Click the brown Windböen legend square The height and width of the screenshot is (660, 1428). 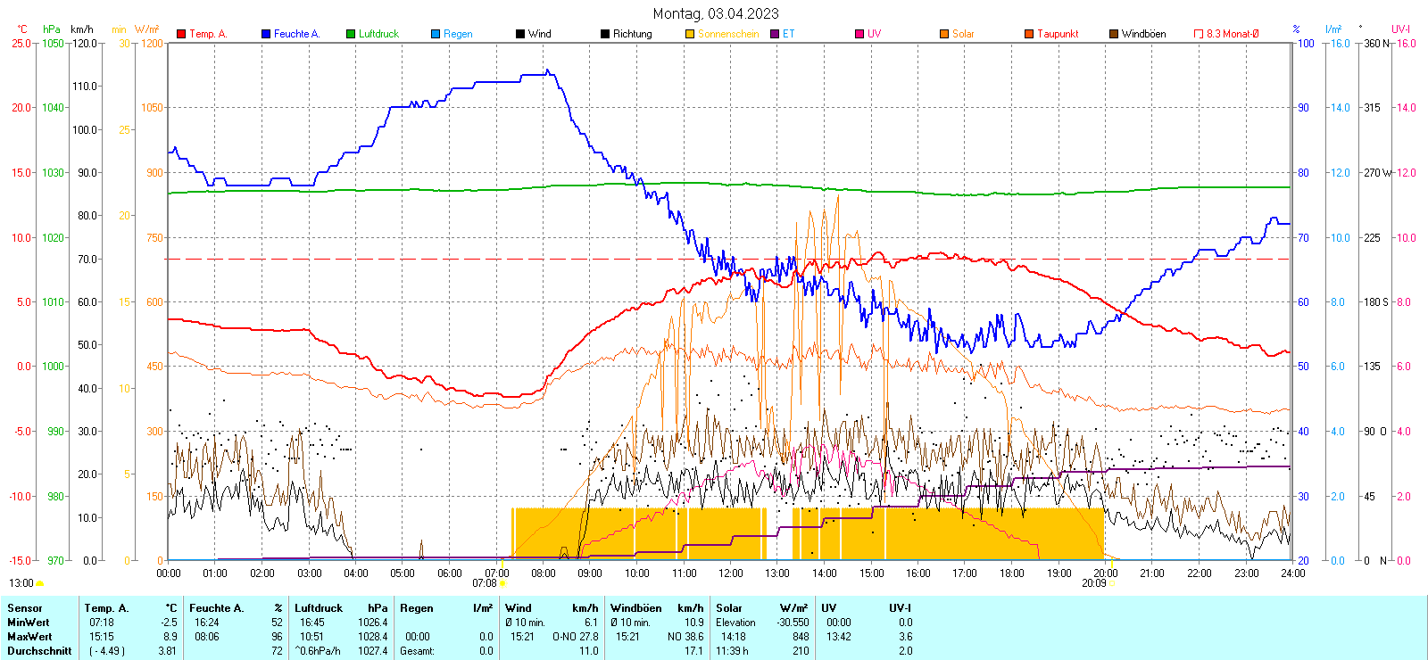(1114, 34)
